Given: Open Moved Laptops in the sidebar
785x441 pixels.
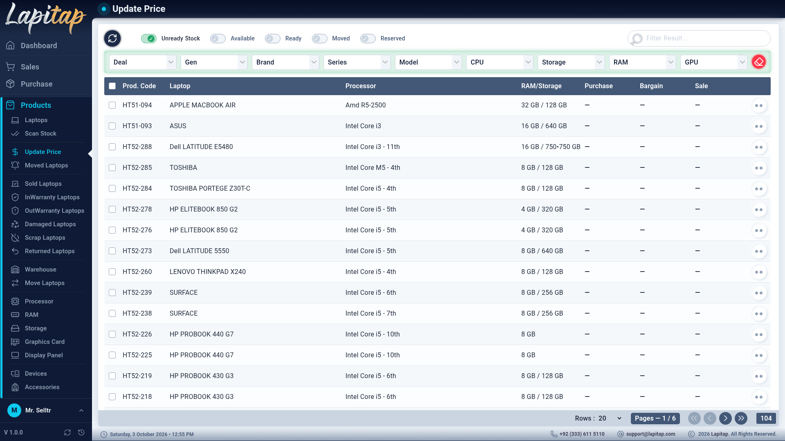Looking at the screenshot, I should click(46, 165).
